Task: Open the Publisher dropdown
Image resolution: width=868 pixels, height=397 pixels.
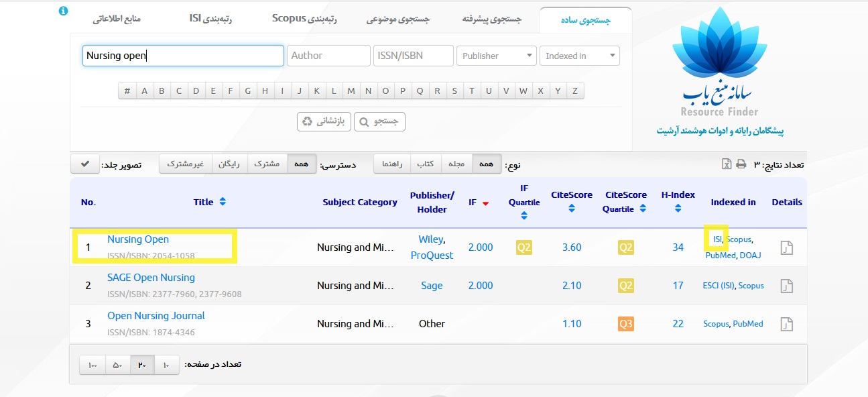Action: pos(497,56)
